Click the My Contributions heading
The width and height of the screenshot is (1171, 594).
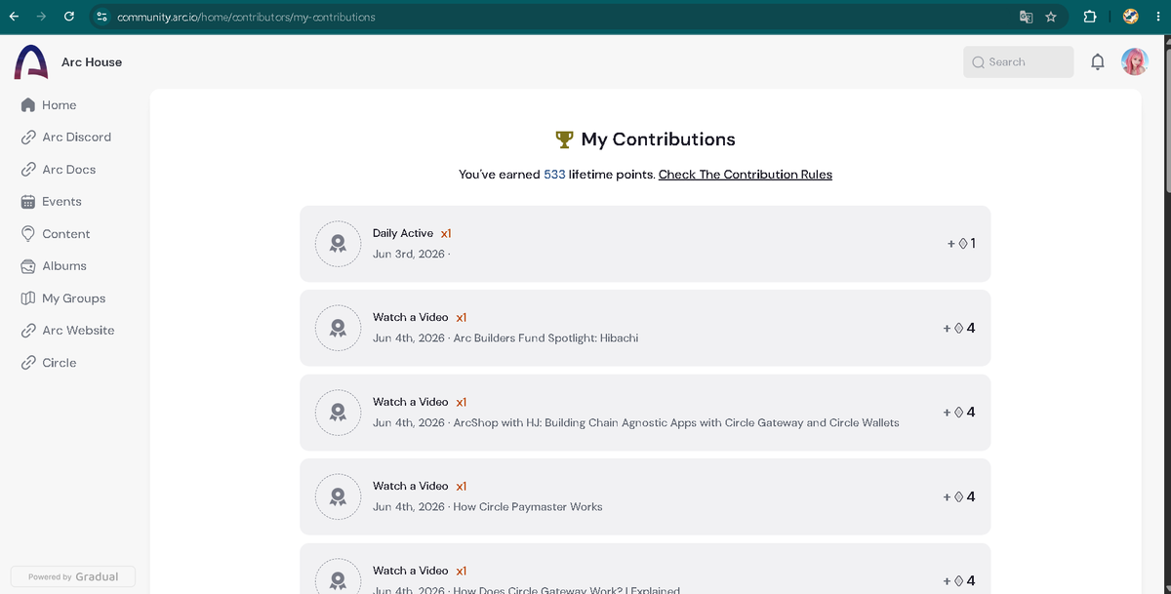[658, 139]
